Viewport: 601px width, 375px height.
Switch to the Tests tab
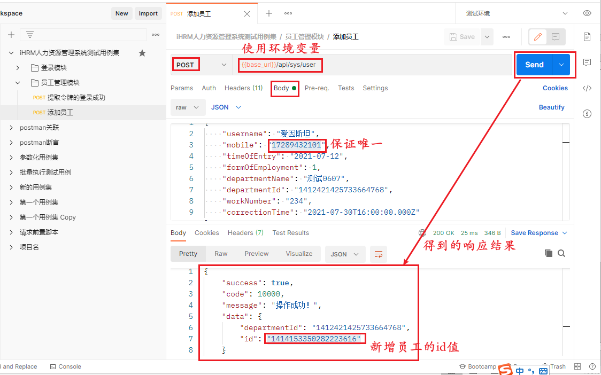[346, 88]
